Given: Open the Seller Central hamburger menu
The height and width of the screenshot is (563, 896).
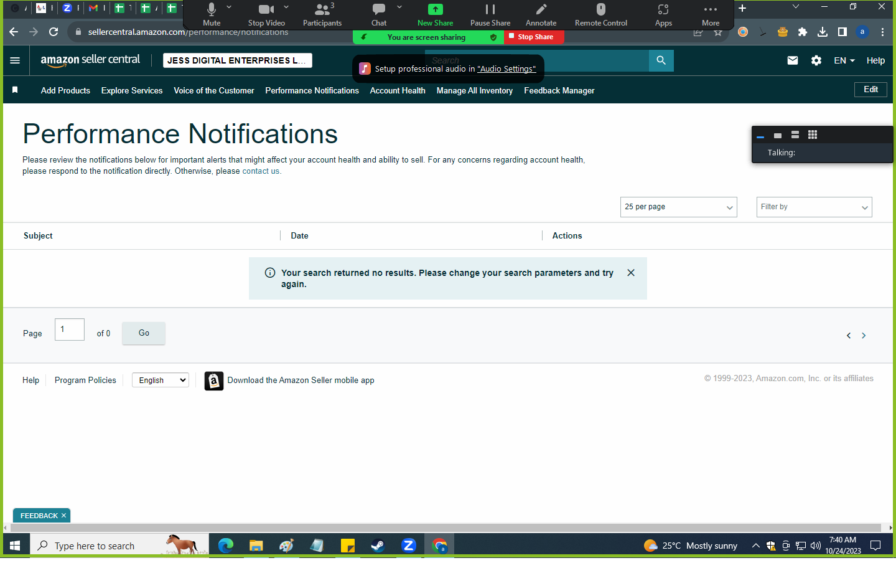Looking at the screenshot, I should tap(15, 60).
